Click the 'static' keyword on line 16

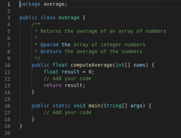62,106
